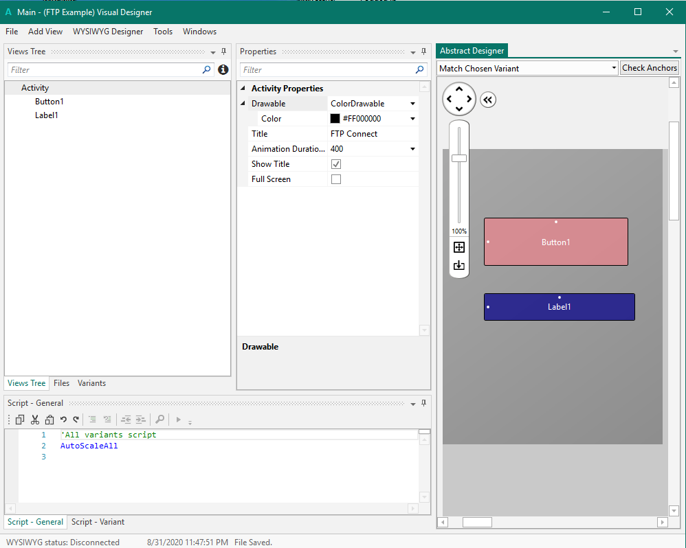Select the Cut icon above the script editor
Image resolution: width=686 pixels, height=548 pixels.
(x=35, y=420)
